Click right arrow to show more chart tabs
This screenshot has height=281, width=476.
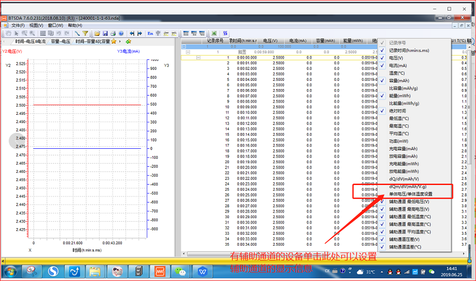click(x=120, y=41)
